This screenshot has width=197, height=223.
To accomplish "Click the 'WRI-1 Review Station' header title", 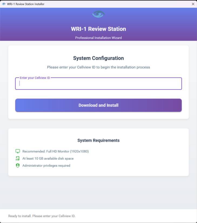I will (98, 29).
